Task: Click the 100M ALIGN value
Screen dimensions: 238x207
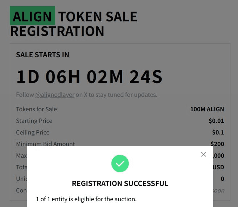Action: point(207,109)
